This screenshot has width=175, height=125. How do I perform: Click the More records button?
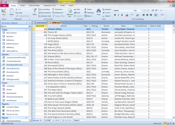(x=89, y=16)
